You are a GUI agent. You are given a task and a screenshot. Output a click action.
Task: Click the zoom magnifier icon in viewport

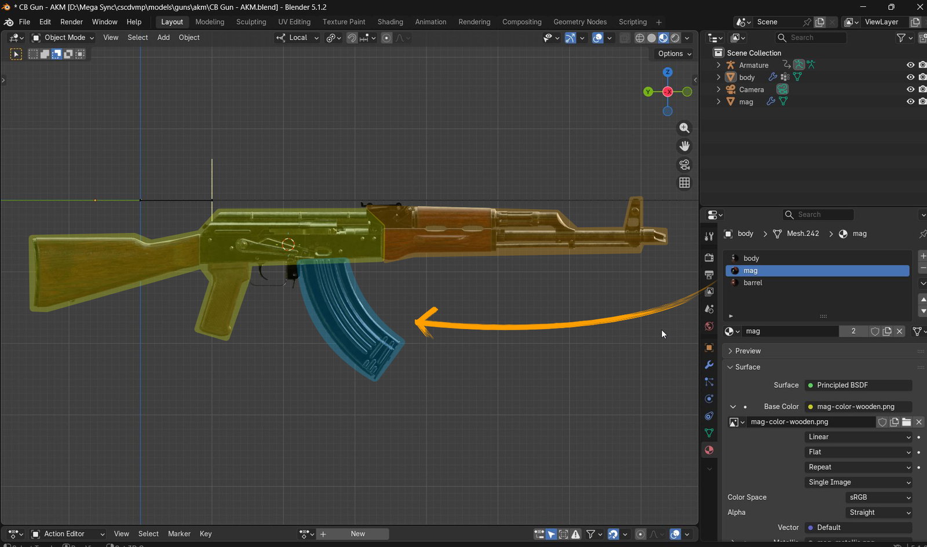684,128
